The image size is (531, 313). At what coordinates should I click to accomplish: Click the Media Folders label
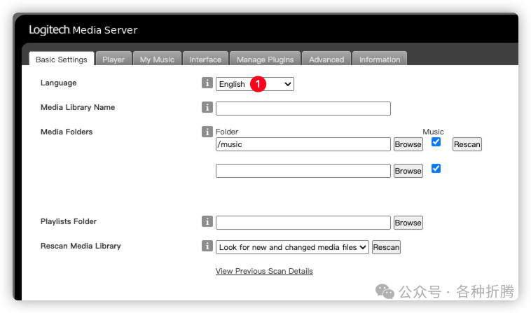(67, 132)
